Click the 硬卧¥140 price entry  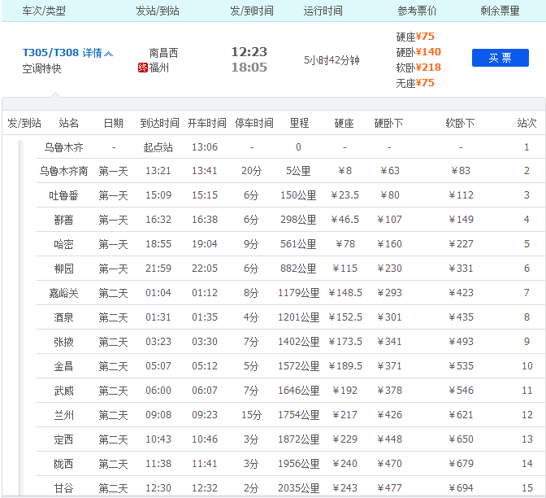(x=418, y=52)
